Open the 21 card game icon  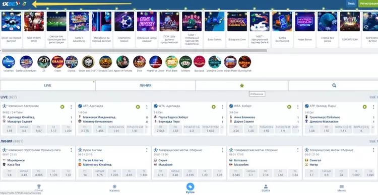point(44,62)
